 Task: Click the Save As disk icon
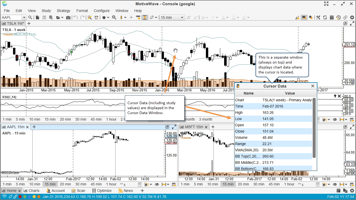point(51,17)
